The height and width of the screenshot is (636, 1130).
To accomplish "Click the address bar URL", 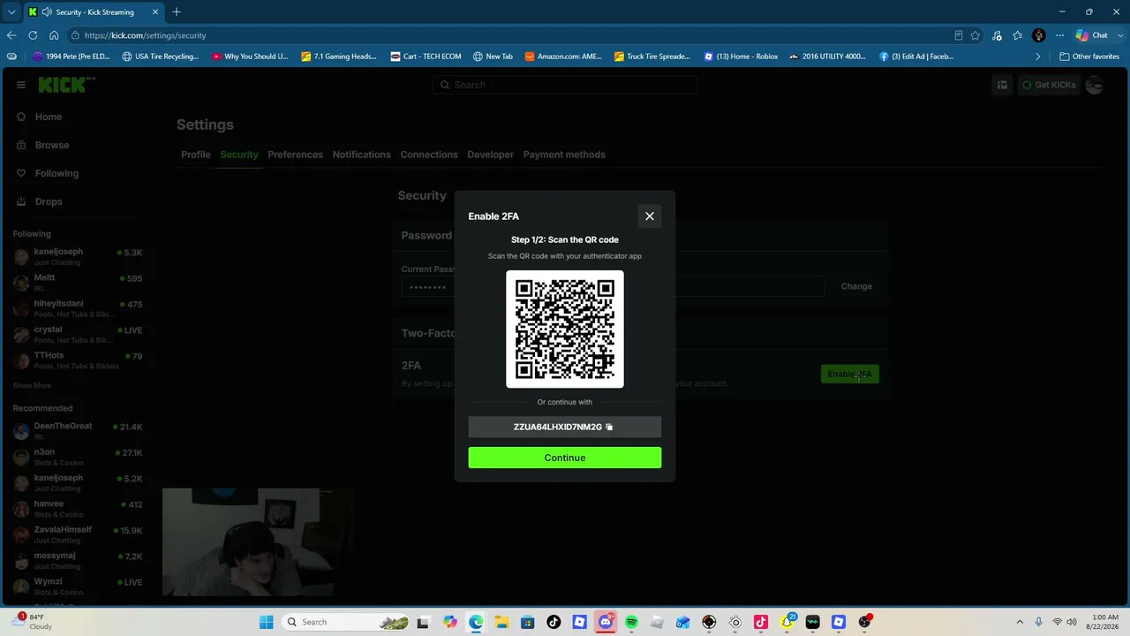I will click(x=146, y=35).
